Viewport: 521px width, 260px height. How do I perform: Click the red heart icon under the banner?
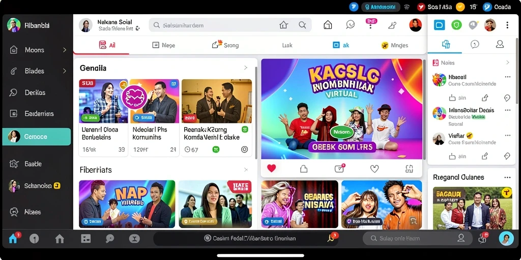272,169
